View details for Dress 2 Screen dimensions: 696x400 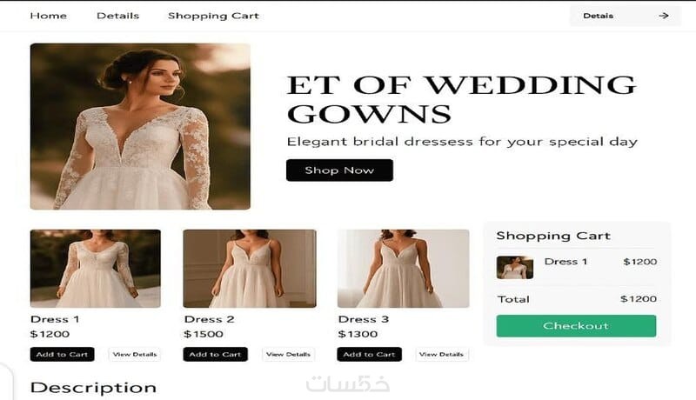pyautogui.click(x=289, y=354)
